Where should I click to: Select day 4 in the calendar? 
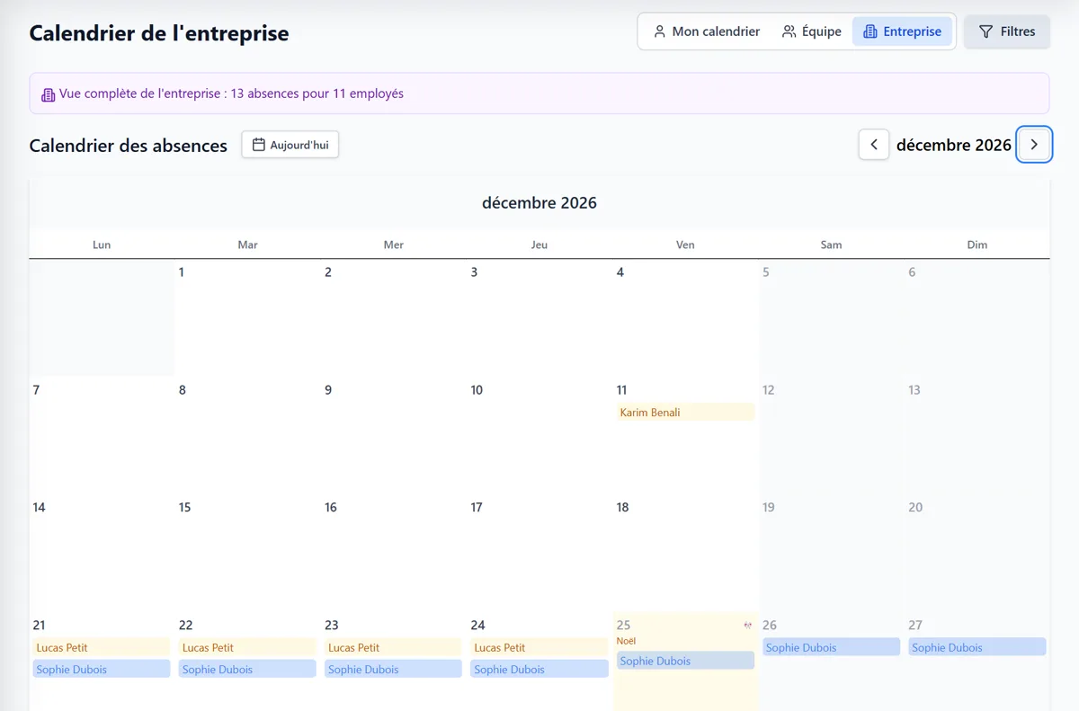(685, 317)
